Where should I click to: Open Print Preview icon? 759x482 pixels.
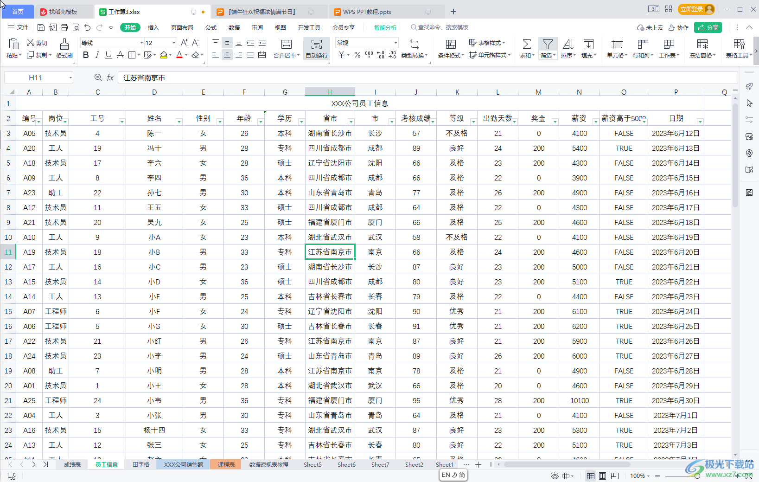click(x=76, y=27)
